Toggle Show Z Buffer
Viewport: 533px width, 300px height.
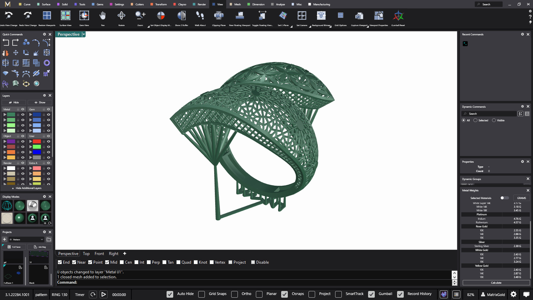[x=182, y=16]
